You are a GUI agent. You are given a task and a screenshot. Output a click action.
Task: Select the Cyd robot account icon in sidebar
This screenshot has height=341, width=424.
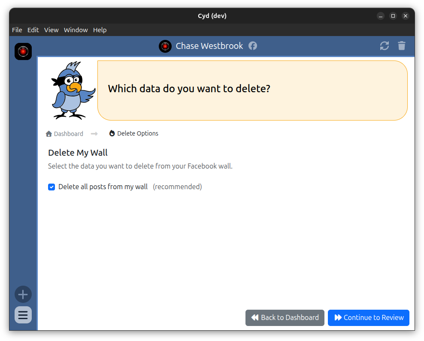tap(23, 51)
